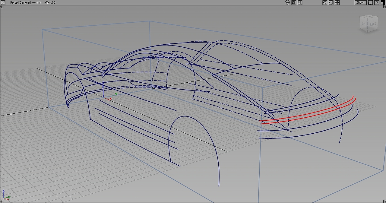Click the circular view-rotation icon
386x203 pixels.
point(331,2)
